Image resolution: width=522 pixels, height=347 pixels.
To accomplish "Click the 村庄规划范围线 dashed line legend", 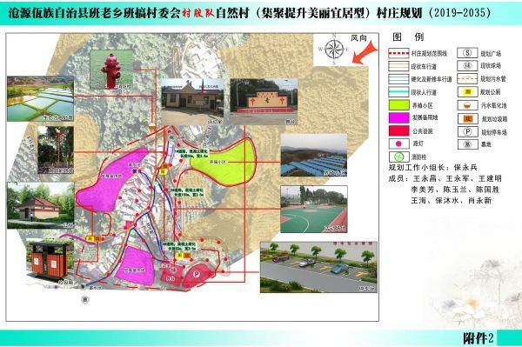I will (398, 53).
